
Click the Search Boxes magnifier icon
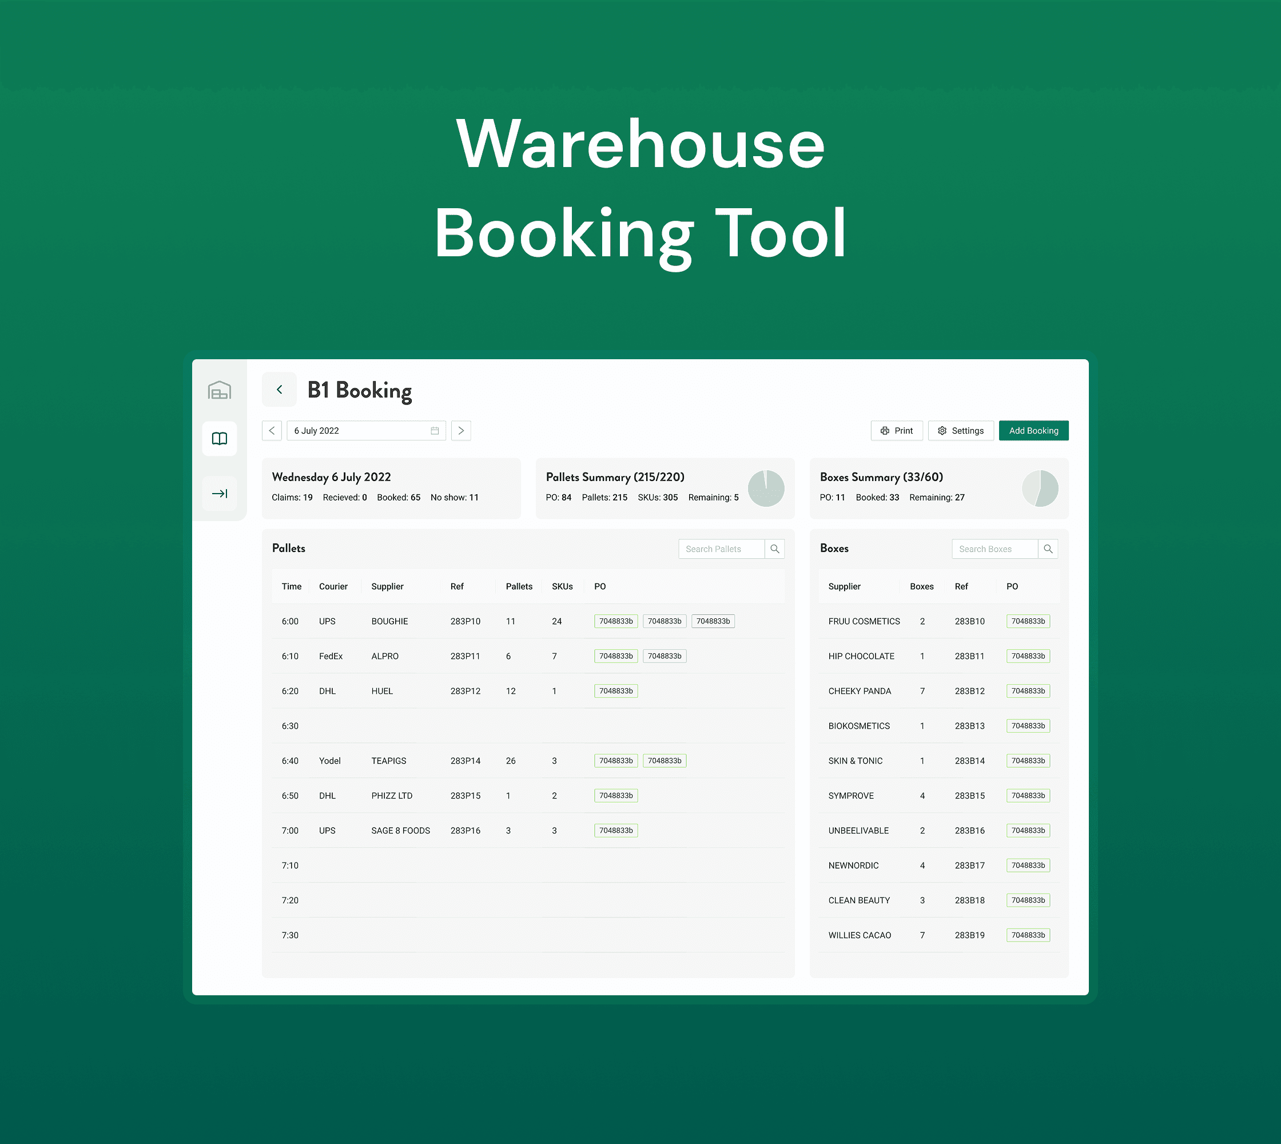[x=1048, y=549]
